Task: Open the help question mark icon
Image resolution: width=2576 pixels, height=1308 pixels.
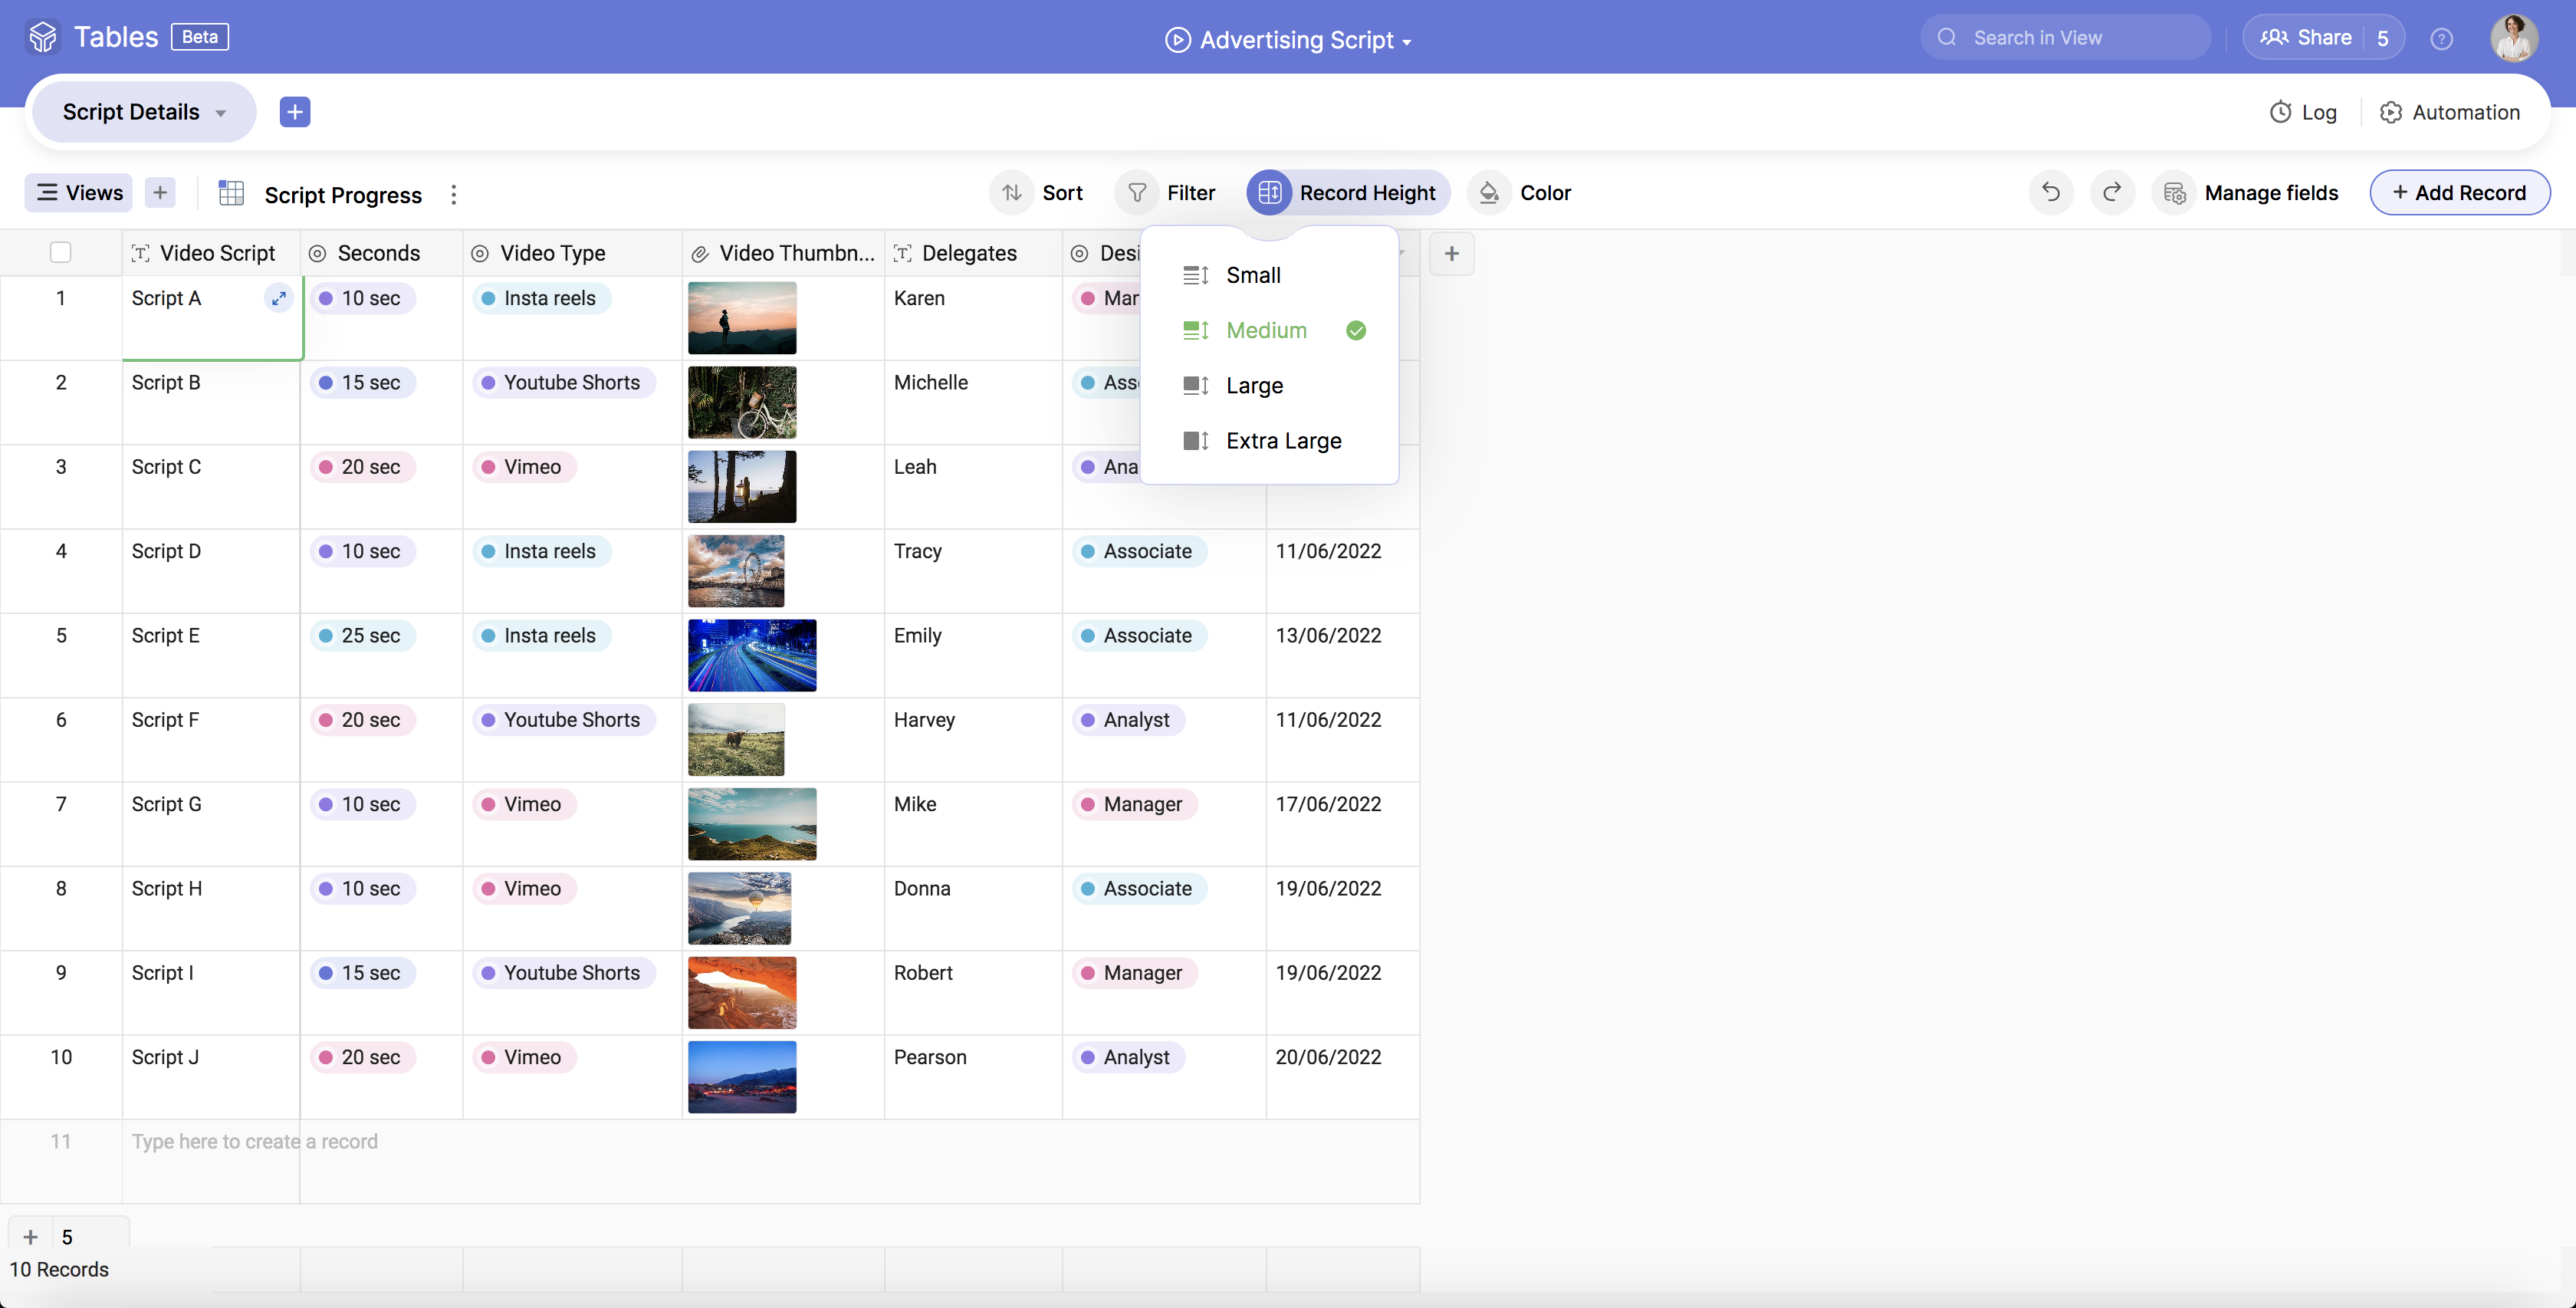Action: pyautogui.click(x=2441, y=39)
